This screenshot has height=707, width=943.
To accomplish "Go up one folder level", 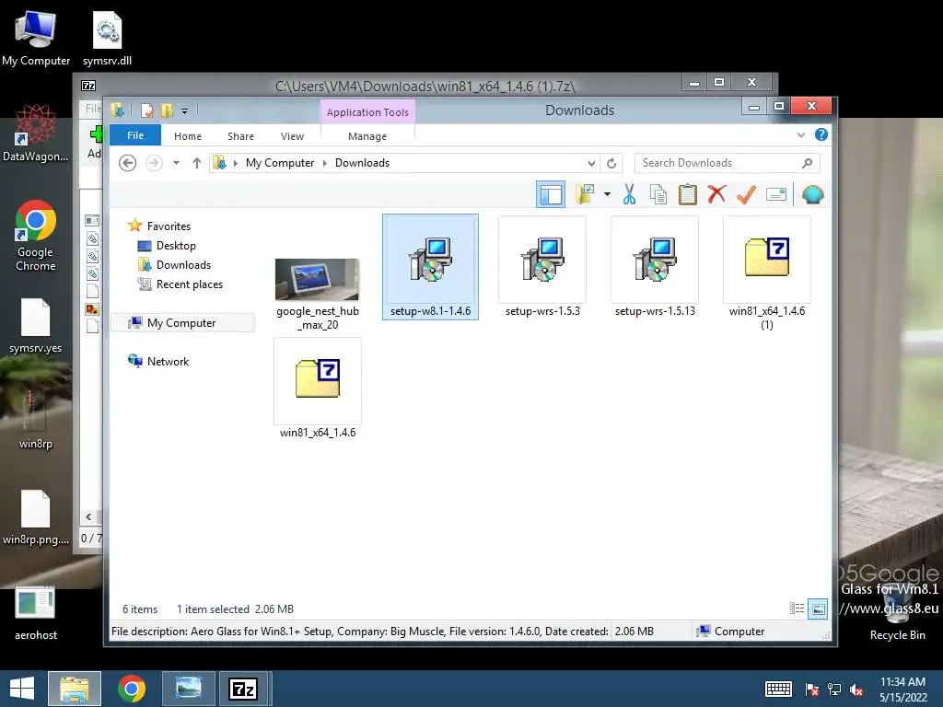I will coord(197,163).
